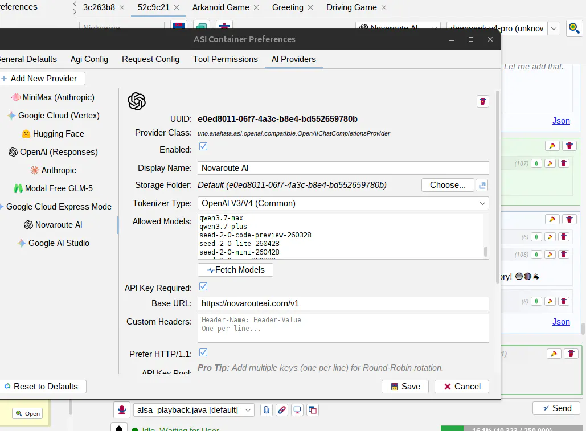Image resolution: width=586 pixels, height=431 pixels.
Task: Delete provider via the trash icon beside the OpenAI logo
Action: [482, 101]
